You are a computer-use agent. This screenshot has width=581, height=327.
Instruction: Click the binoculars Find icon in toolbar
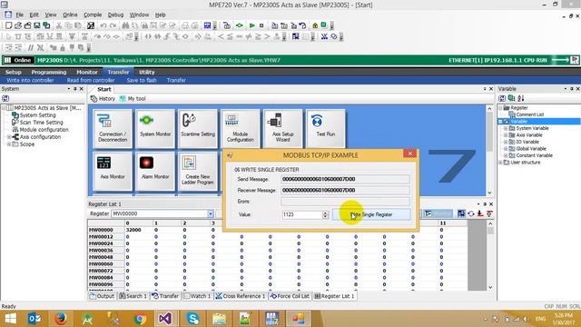coord(125,25)
